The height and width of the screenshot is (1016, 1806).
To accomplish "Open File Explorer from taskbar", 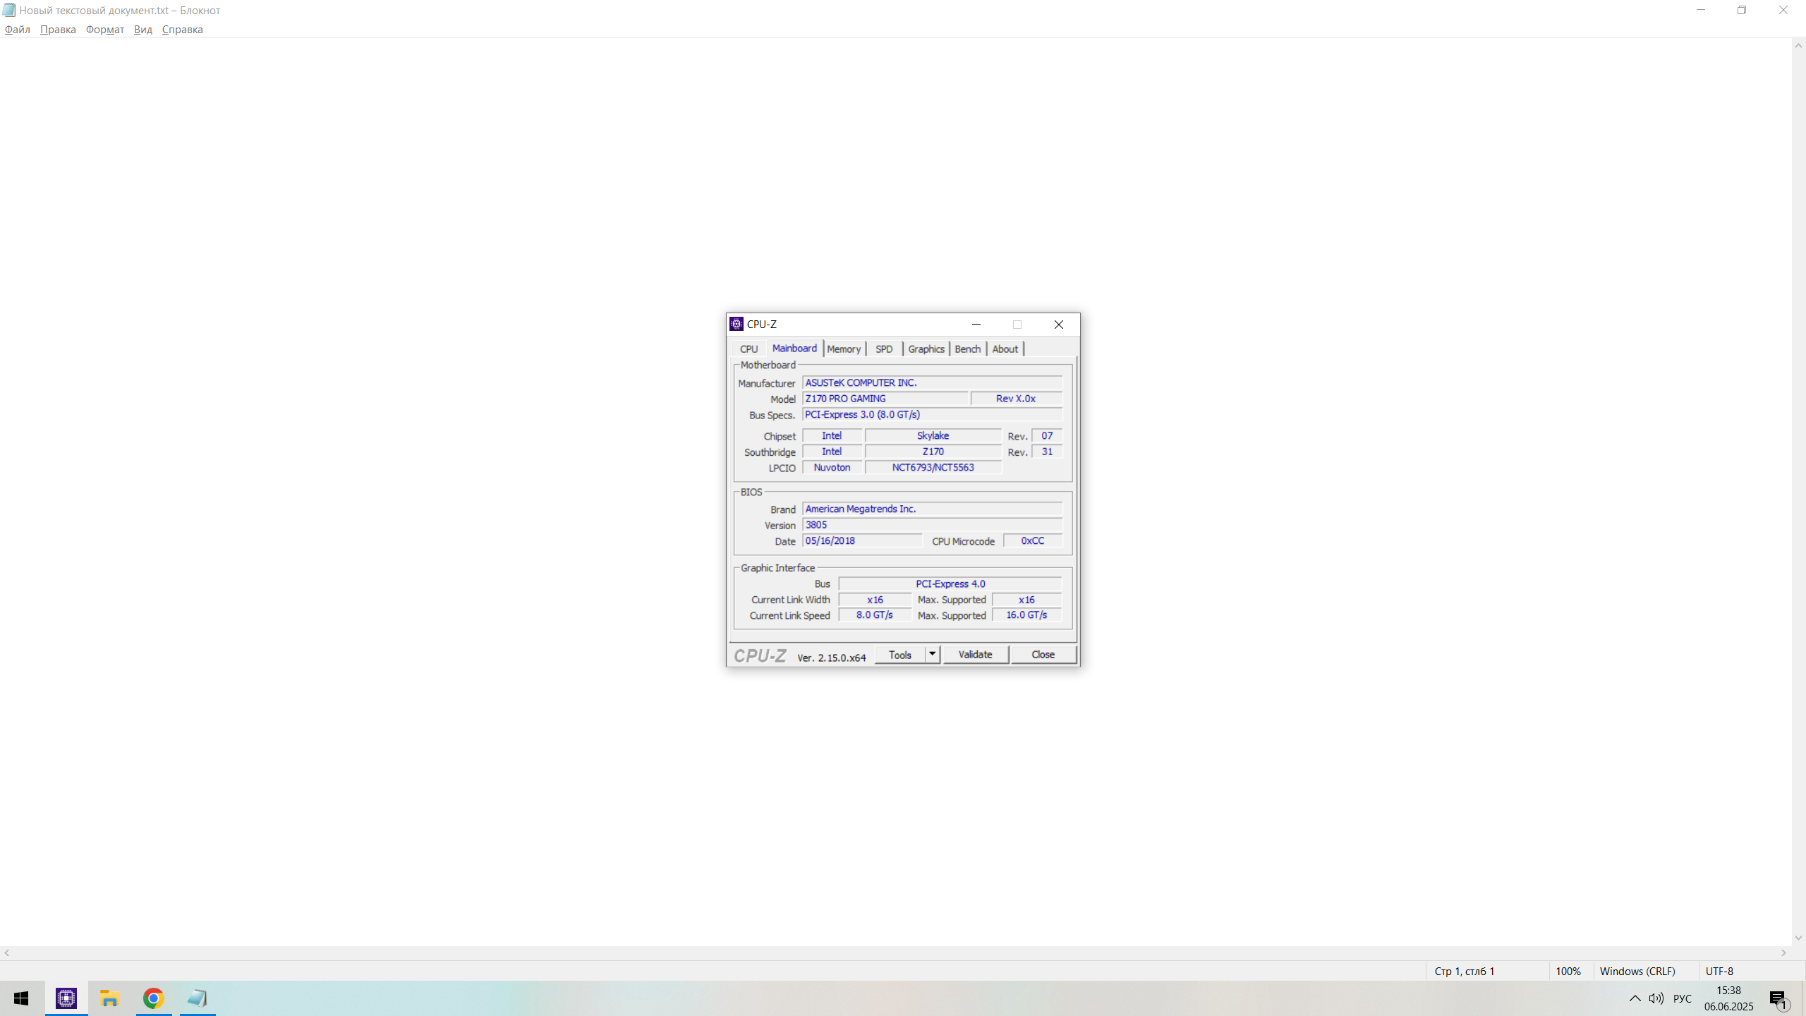I will pyautogui.click(x=109, y=998).
